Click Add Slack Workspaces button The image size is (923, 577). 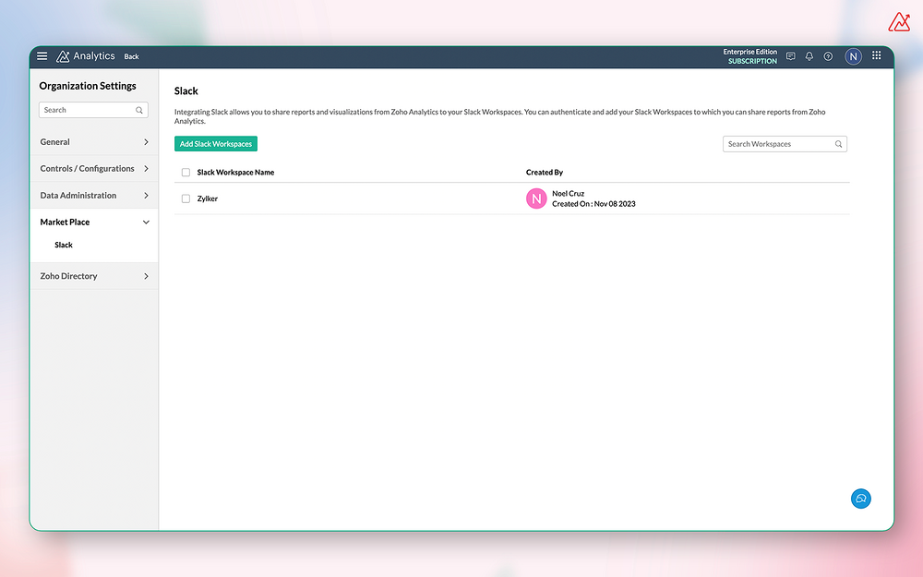point(215,144)
